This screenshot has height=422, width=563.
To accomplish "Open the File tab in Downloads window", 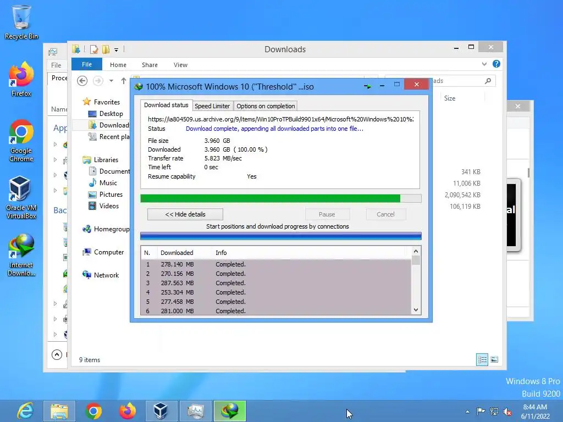I will (x=87, y=64).
